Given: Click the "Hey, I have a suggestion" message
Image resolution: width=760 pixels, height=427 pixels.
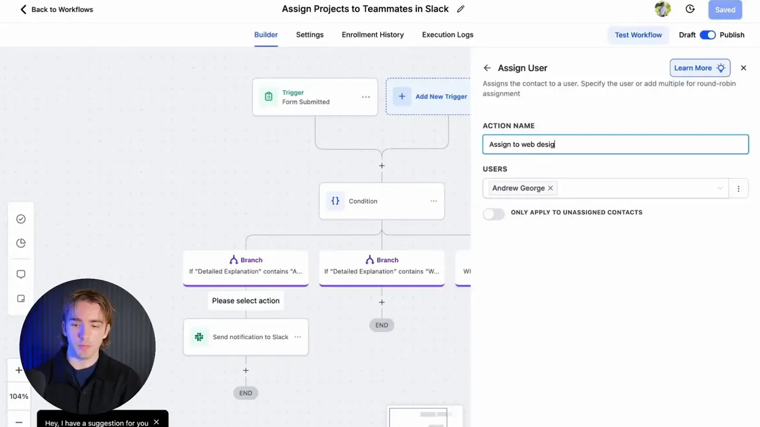Looking at the screenshot, I should (97, 423).
